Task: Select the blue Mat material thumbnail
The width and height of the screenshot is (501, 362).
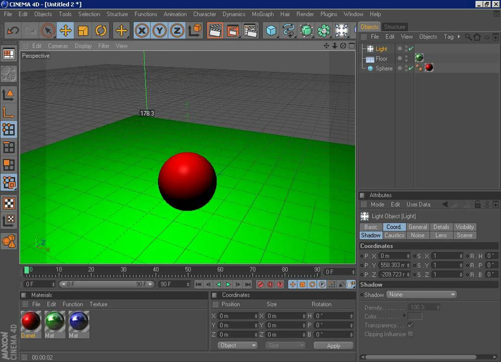Action: pyautogui.click(x=78, y=324)
